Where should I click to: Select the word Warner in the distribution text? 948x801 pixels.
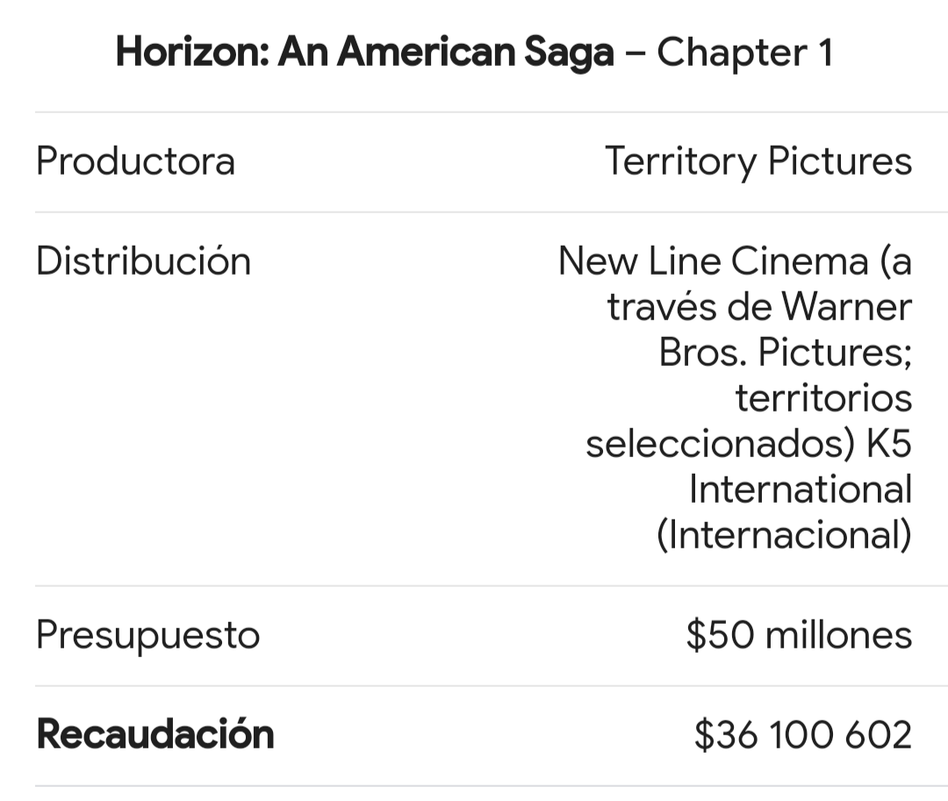(846, 307)
